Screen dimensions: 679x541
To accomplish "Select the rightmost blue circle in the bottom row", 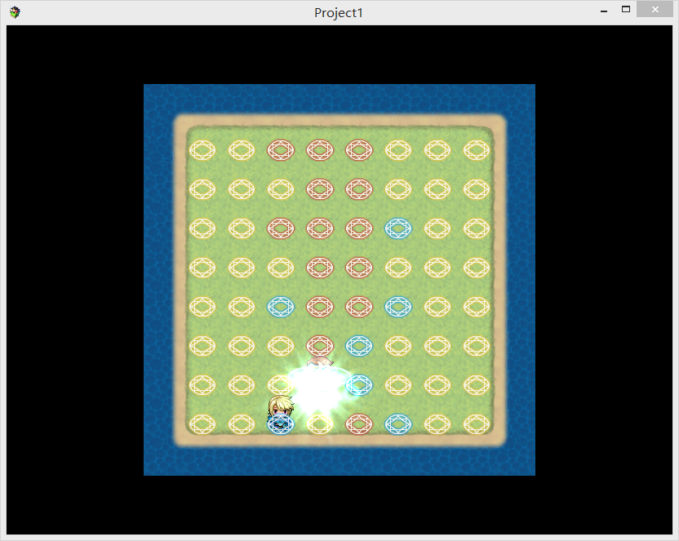I will pos(398,424).
